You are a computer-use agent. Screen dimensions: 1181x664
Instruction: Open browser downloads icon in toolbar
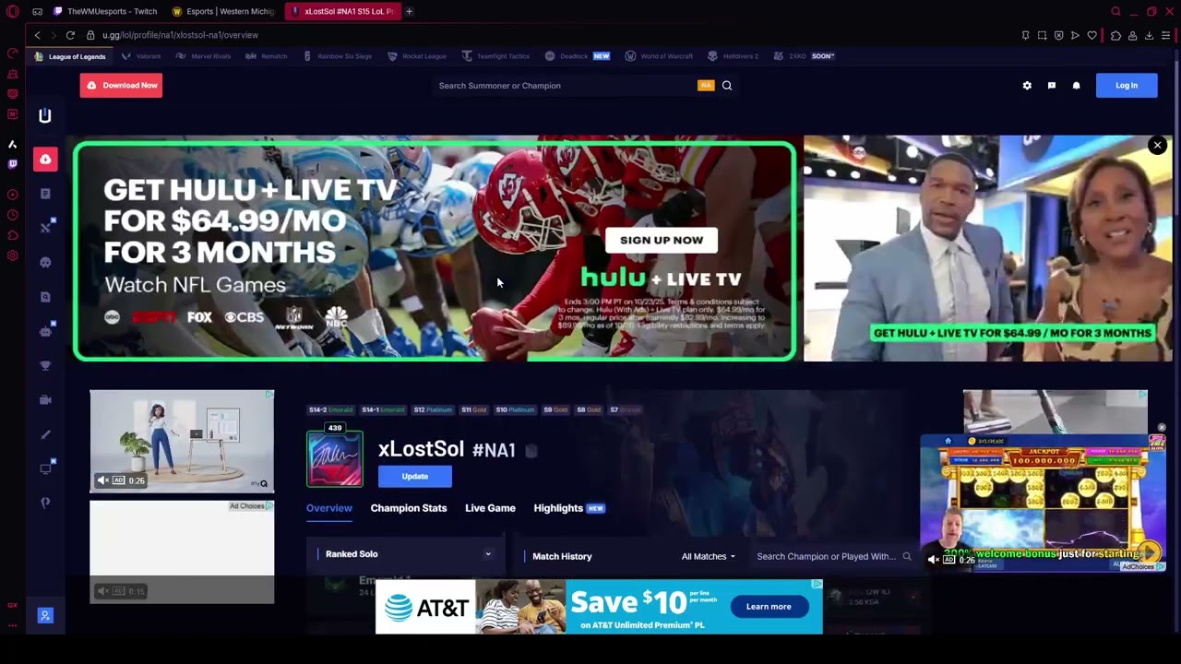click(x=1149, y=35)
